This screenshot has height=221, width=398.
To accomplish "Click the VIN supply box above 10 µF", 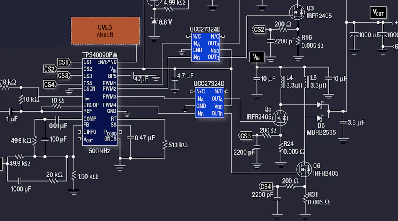I will 257,57.
